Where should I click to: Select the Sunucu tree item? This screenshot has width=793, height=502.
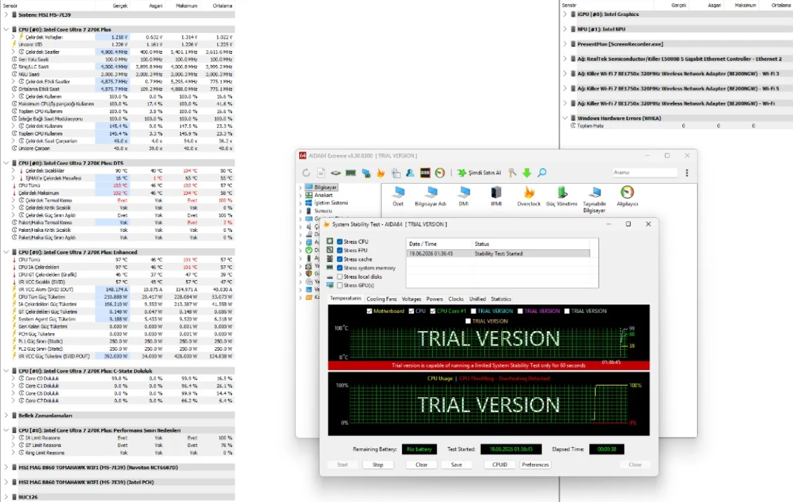(x=323, y=211)
